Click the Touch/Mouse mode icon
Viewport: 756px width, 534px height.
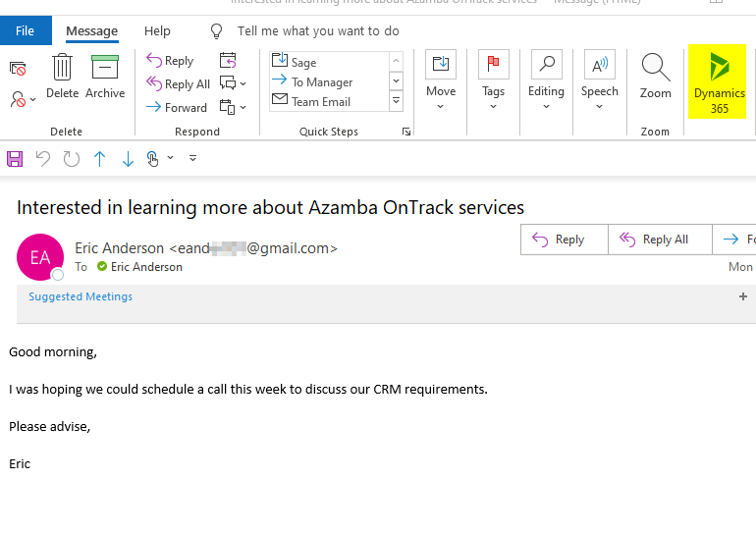[153, 159]
